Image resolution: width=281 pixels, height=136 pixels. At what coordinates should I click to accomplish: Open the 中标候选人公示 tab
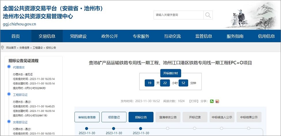click(x=222, y=117)
